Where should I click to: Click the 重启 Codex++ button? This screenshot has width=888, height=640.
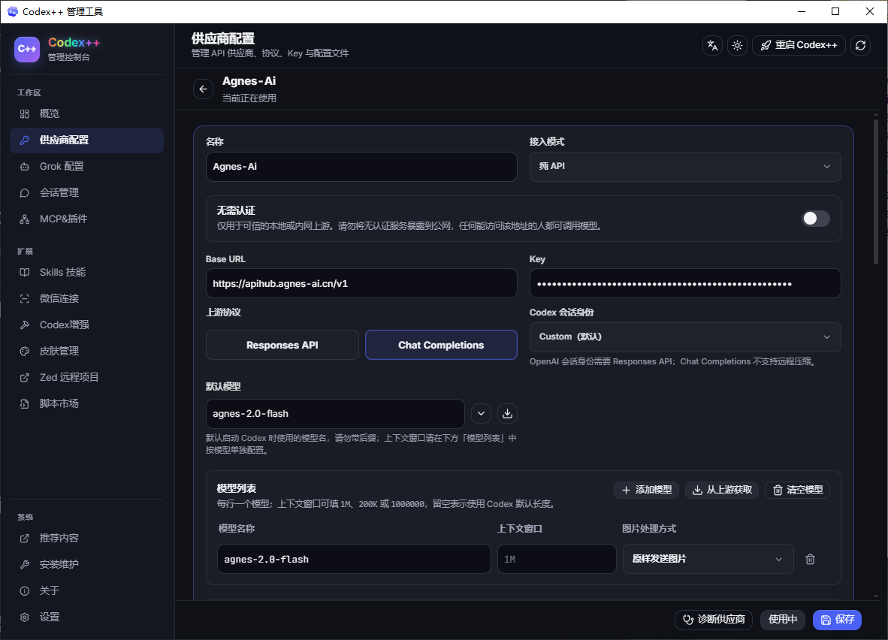(799, 45)
